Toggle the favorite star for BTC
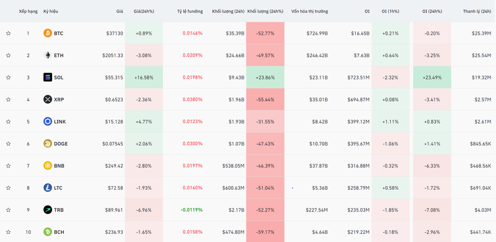 9,34
